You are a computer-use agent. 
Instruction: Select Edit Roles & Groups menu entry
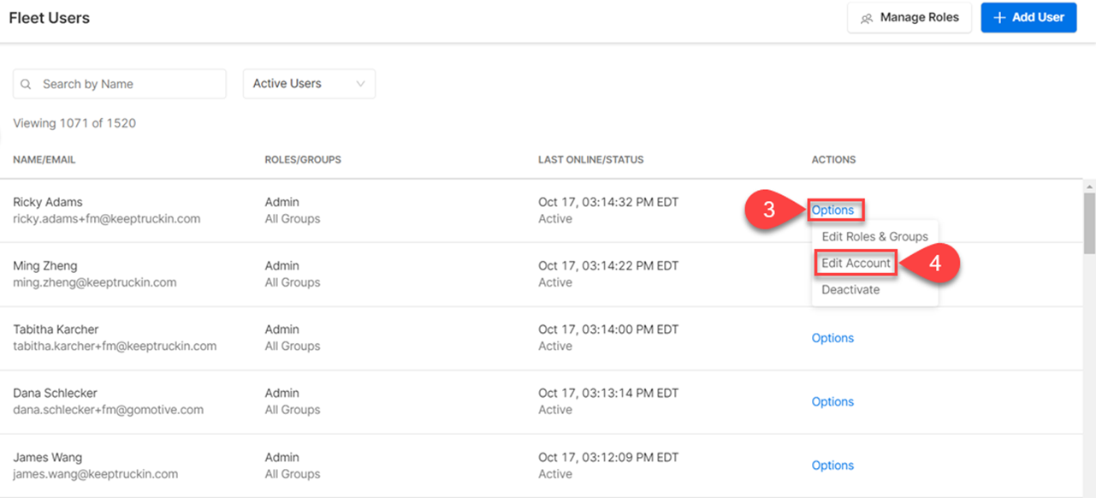coord(874,236)
